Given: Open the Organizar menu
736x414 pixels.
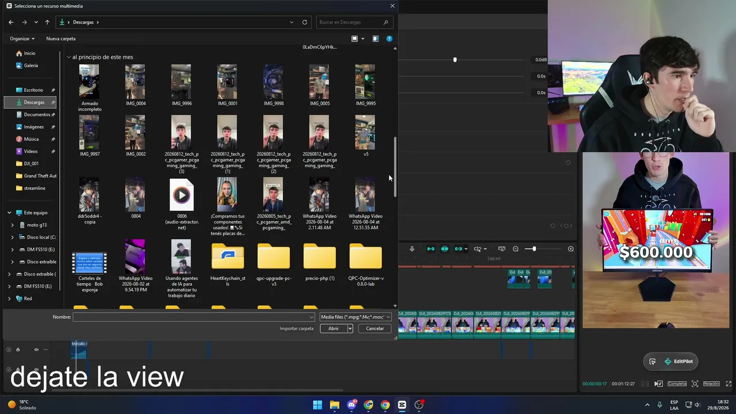Looking at the screenshot, I should click(22, 39).
